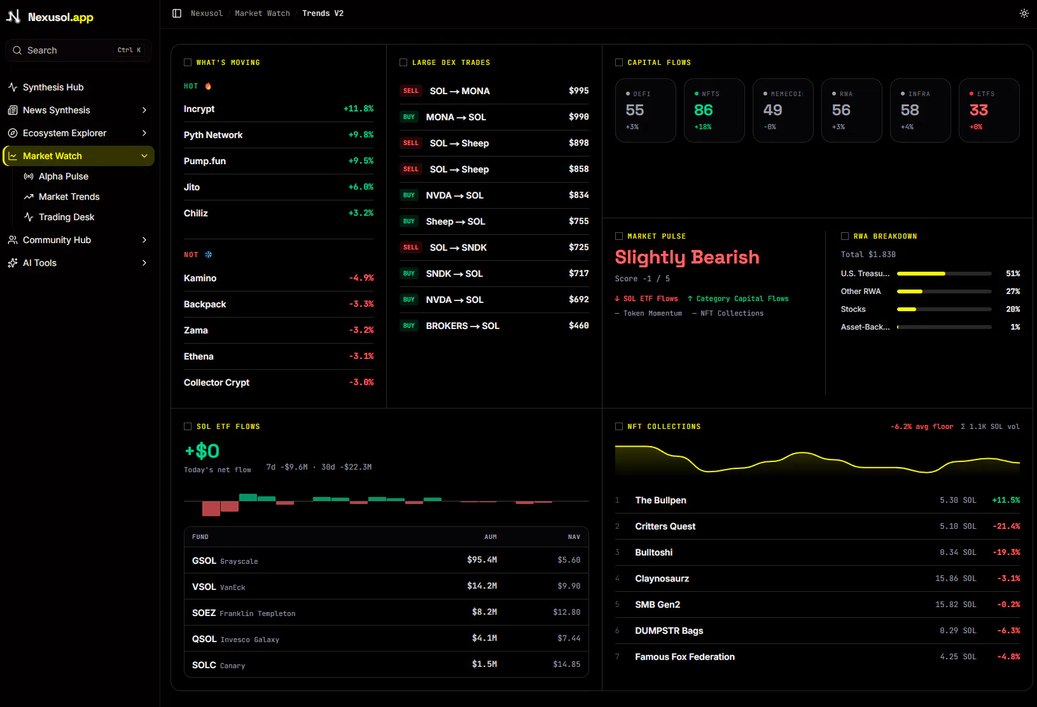Toggle the Market Pulse panel checkbox
1037x707 pixels.
(619, 236)
